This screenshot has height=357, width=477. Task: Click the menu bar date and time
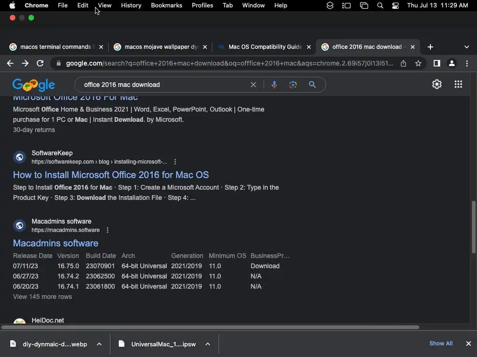click(x=437, y=6)
